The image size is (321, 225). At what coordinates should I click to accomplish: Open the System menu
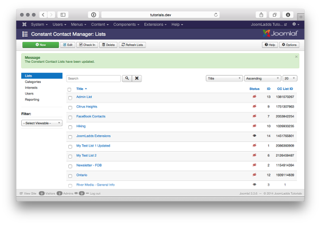click(x=39, y=25)
